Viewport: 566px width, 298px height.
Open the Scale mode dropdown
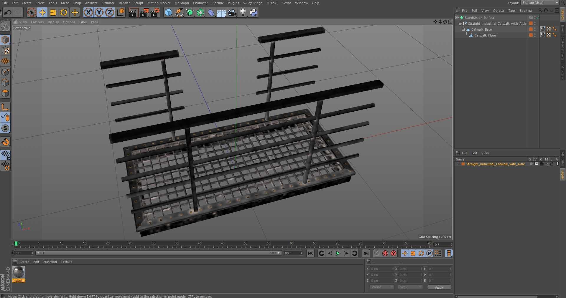point(410,287)
